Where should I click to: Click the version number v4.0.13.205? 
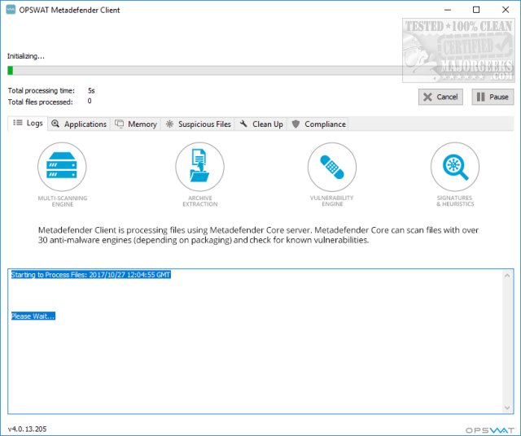point(27,429)
